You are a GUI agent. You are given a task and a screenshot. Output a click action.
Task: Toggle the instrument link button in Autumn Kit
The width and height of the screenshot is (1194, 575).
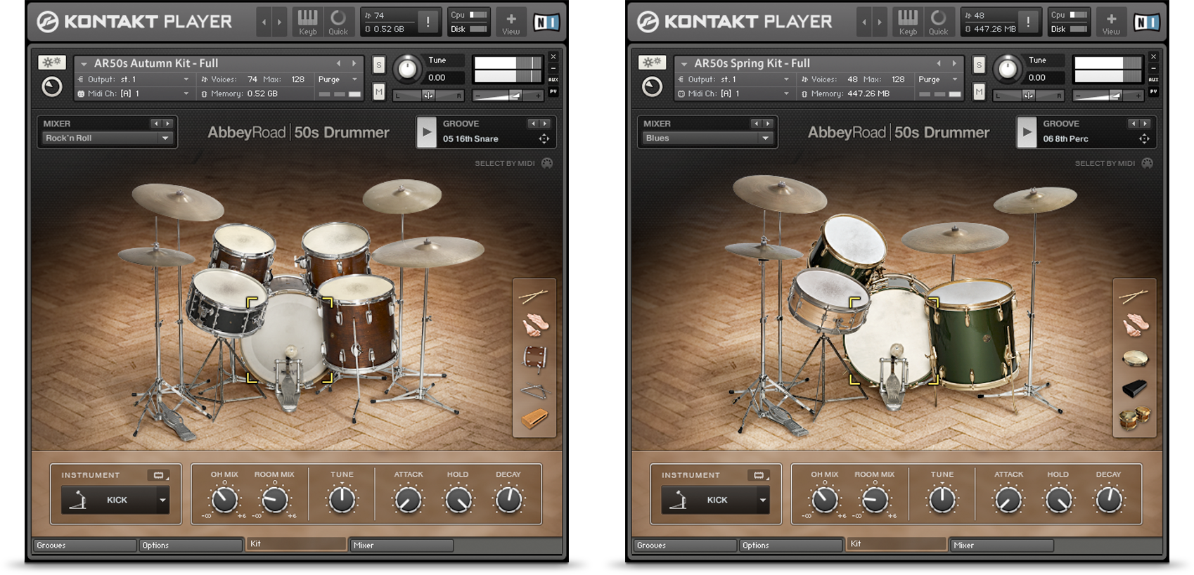(x=158, y=476)
